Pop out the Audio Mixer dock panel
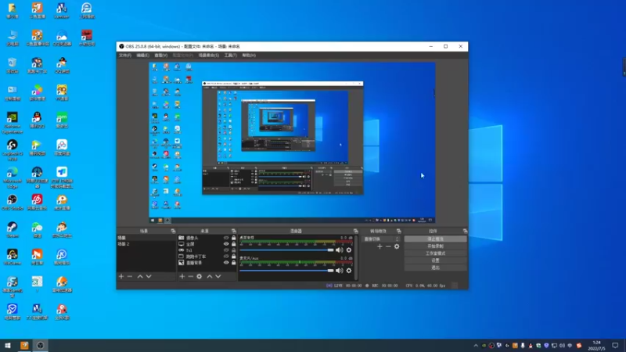 pyautogui.click(x=355, y=231)
